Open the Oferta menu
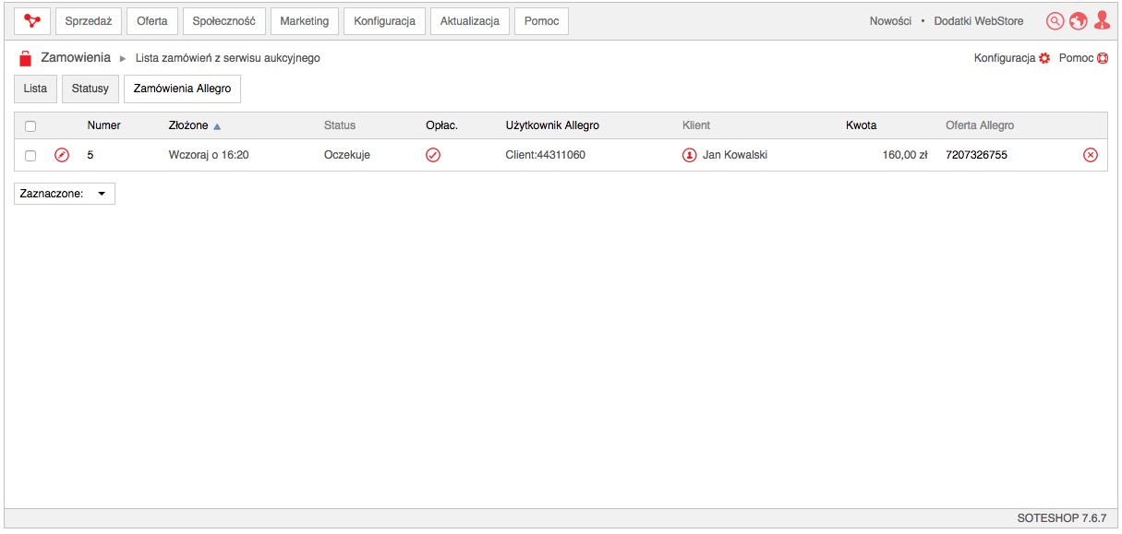Screen dimensions: 1122x534 coord(152,21)
